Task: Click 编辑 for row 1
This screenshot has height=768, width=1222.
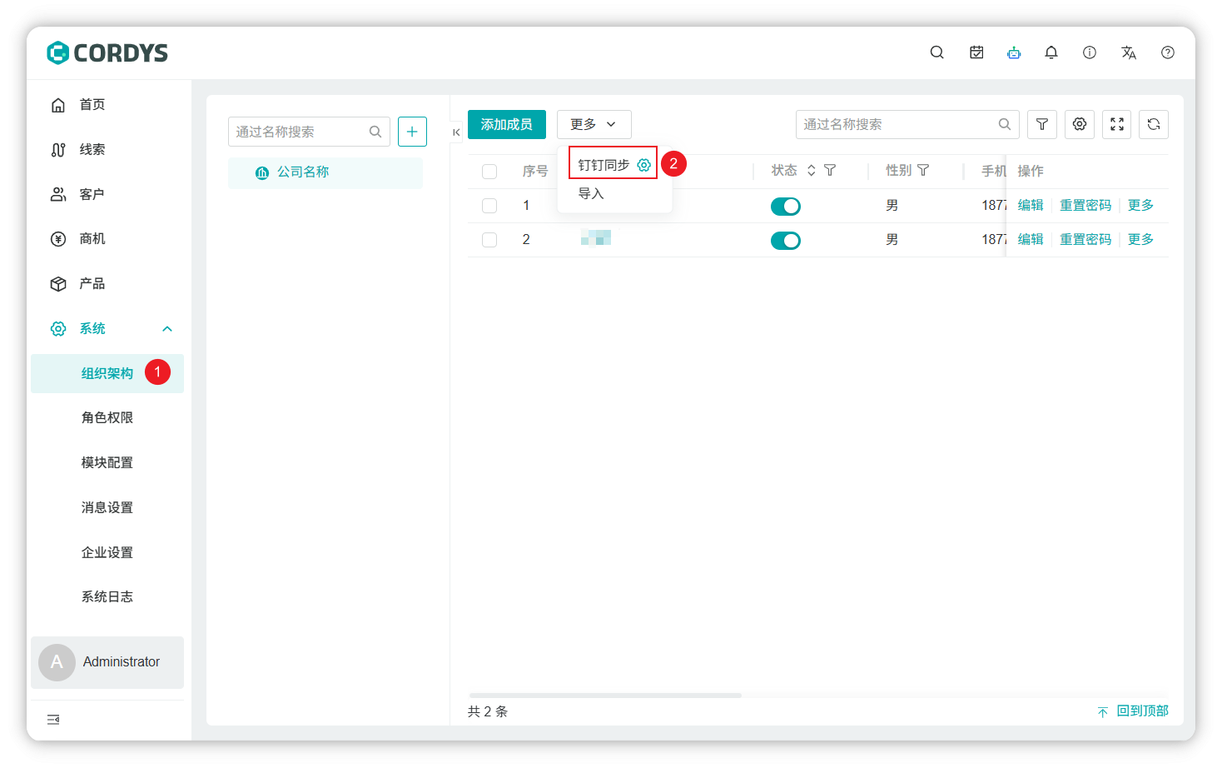Action: 1031,205
